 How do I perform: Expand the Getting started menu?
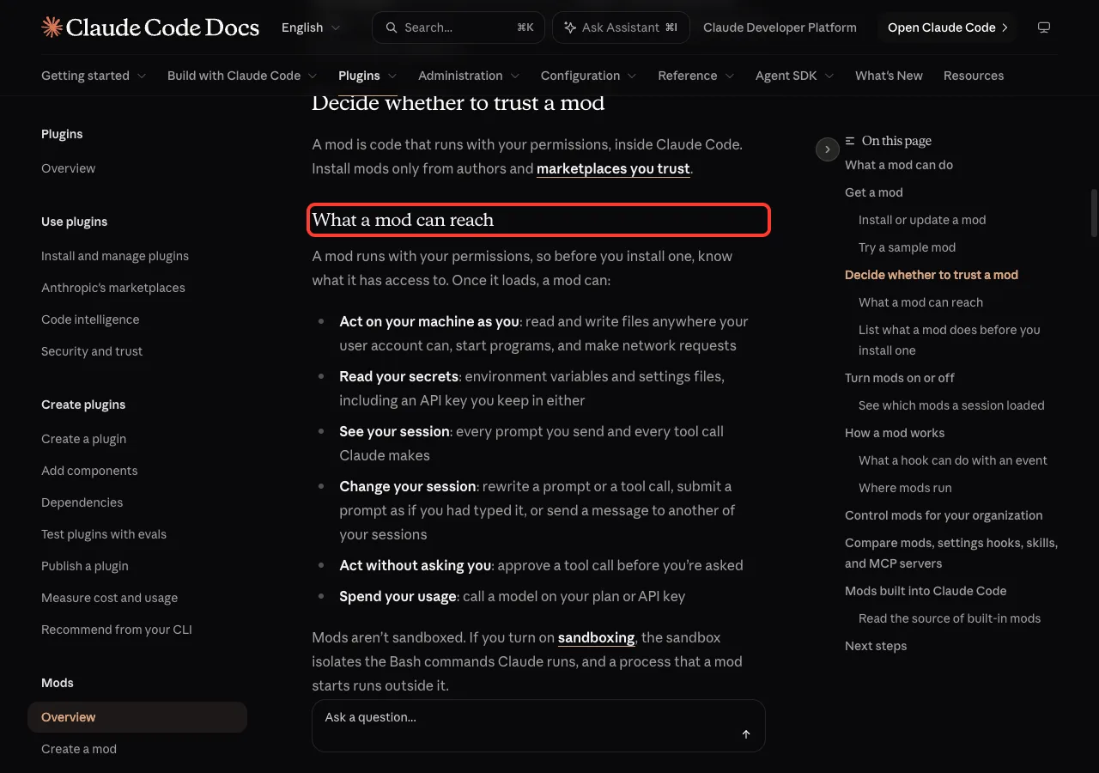click(x=94, y=76)
